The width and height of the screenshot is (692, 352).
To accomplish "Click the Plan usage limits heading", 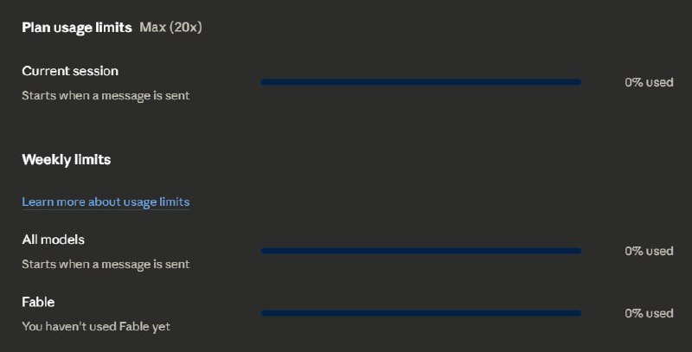I will click(77, 28).
